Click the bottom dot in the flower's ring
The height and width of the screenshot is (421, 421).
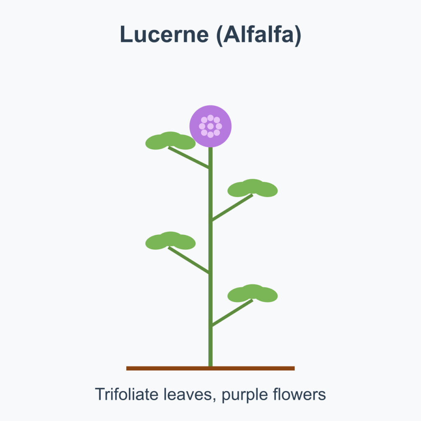[210, 134]
